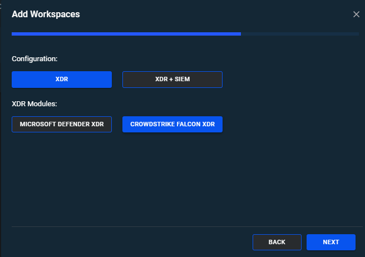The image size is (365, 257).
Task: Click the word SIEM in the configuration button
Action: [181, 80]
